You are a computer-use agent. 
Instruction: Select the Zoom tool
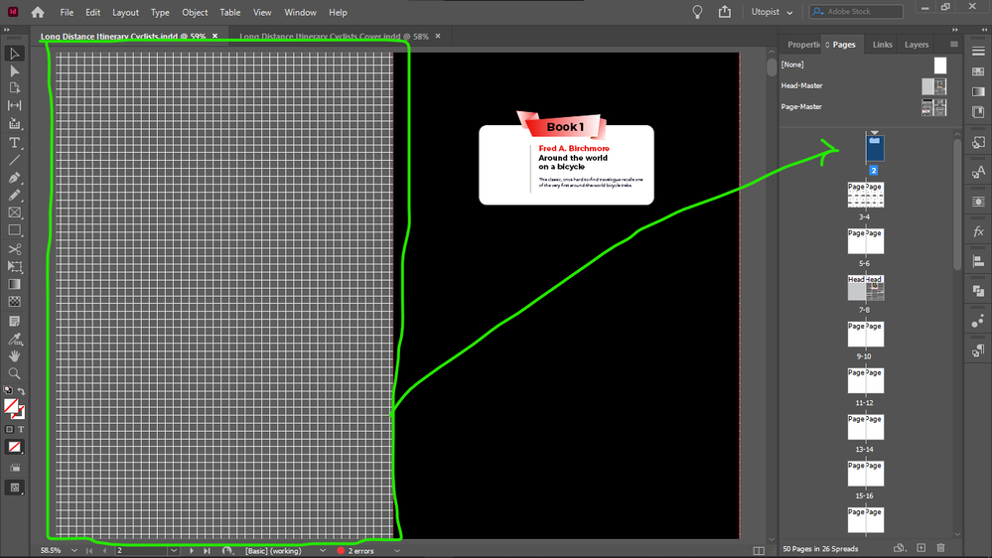point(14,373)
